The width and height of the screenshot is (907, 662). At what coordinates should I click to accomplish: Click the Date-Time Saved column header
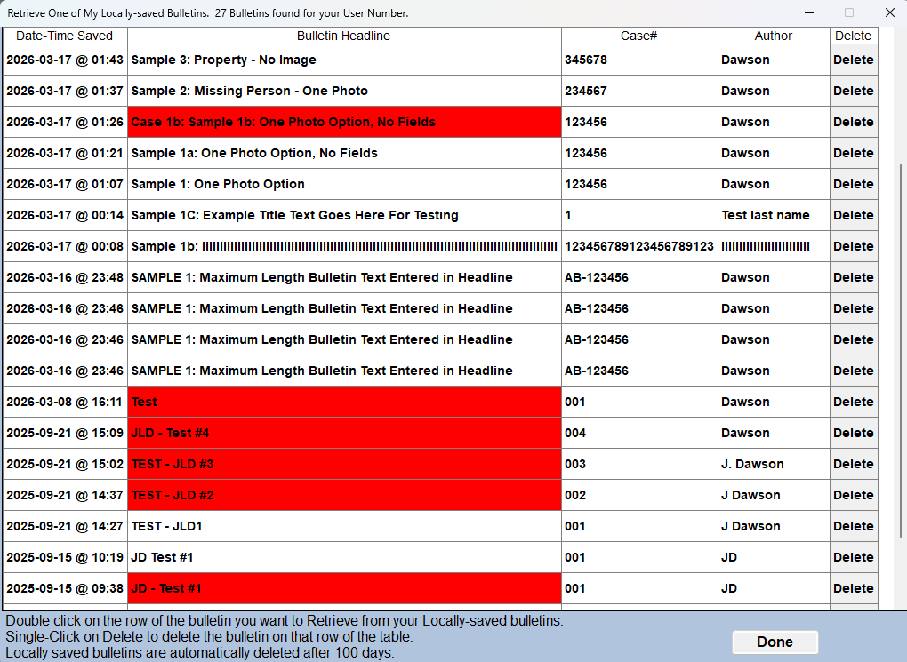point(65,36)
